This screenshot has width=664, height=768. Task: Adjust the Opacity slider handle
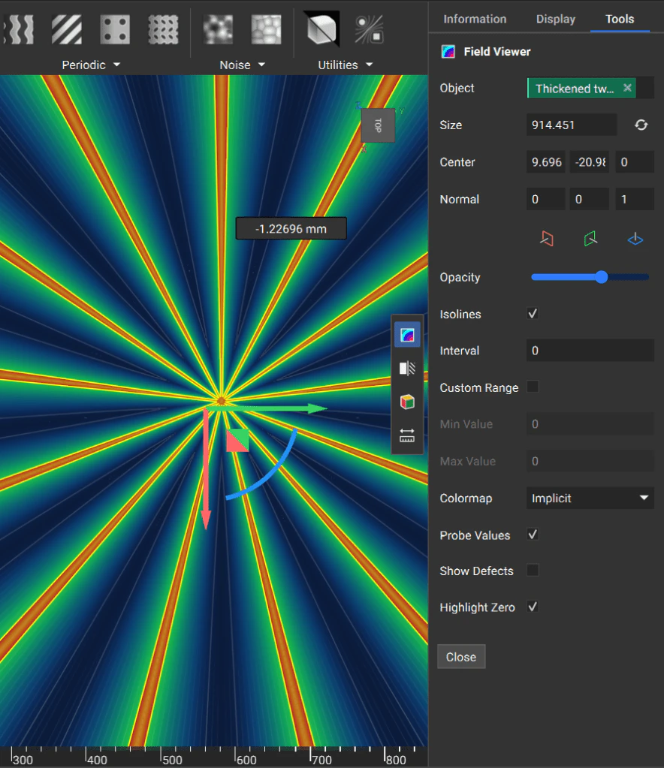(x=601, y=277)
